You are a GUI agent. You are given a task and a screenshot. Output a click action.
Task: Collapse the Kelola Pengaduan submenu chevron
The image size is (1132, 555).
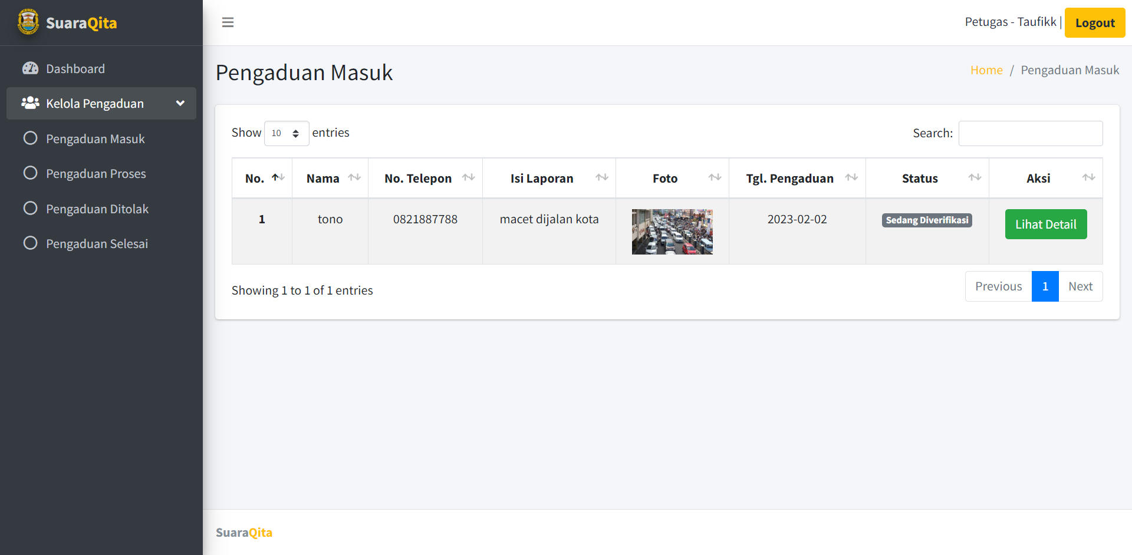[180, 103]
